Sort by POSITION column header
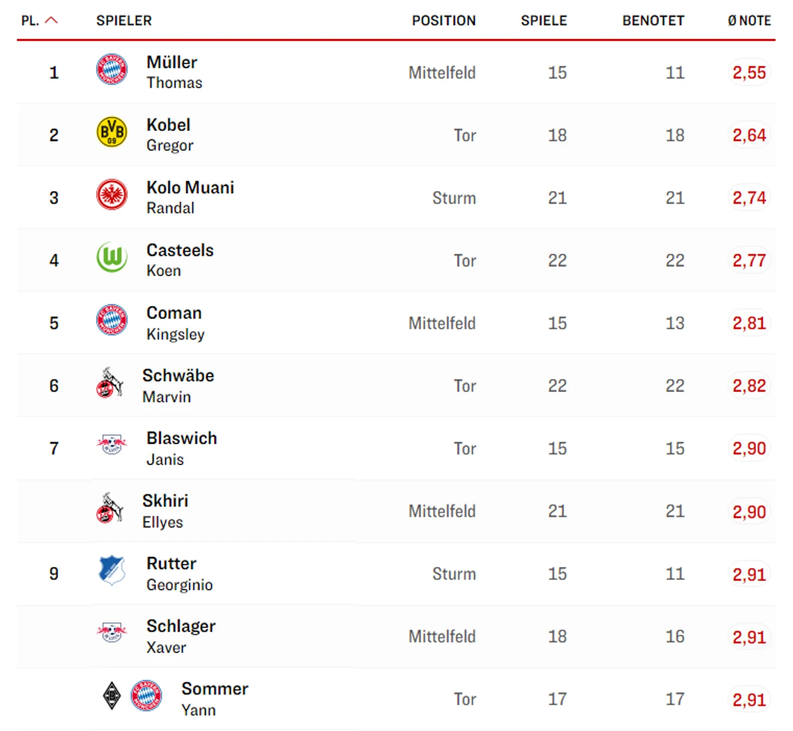This screenshot has width=793, height=731. tap(444, 21)
